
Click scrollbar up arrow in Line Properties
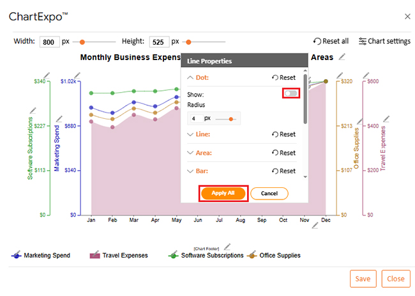305,71
